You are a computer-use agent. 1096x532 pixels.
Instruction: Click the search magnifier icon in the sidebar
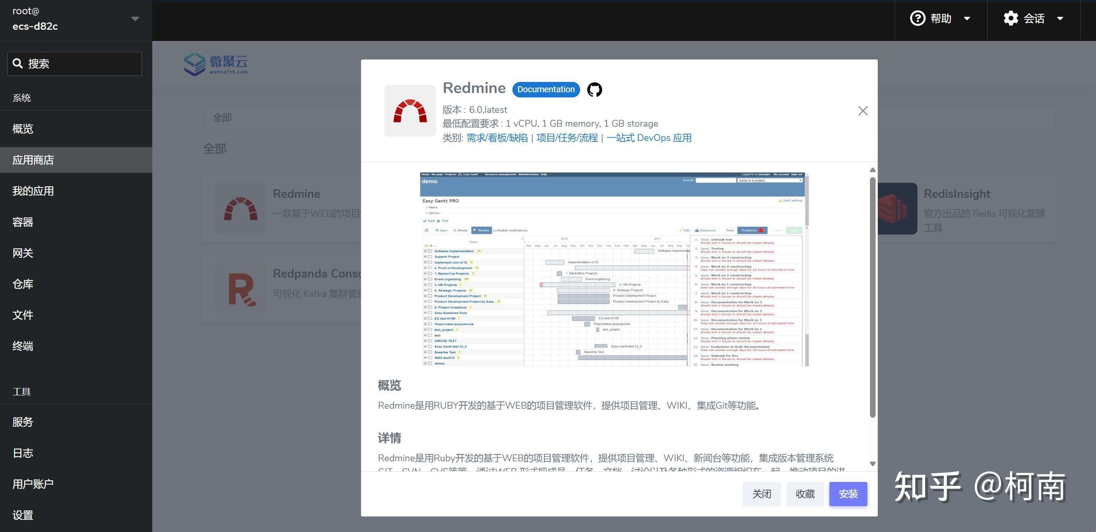tap(18, 63)
